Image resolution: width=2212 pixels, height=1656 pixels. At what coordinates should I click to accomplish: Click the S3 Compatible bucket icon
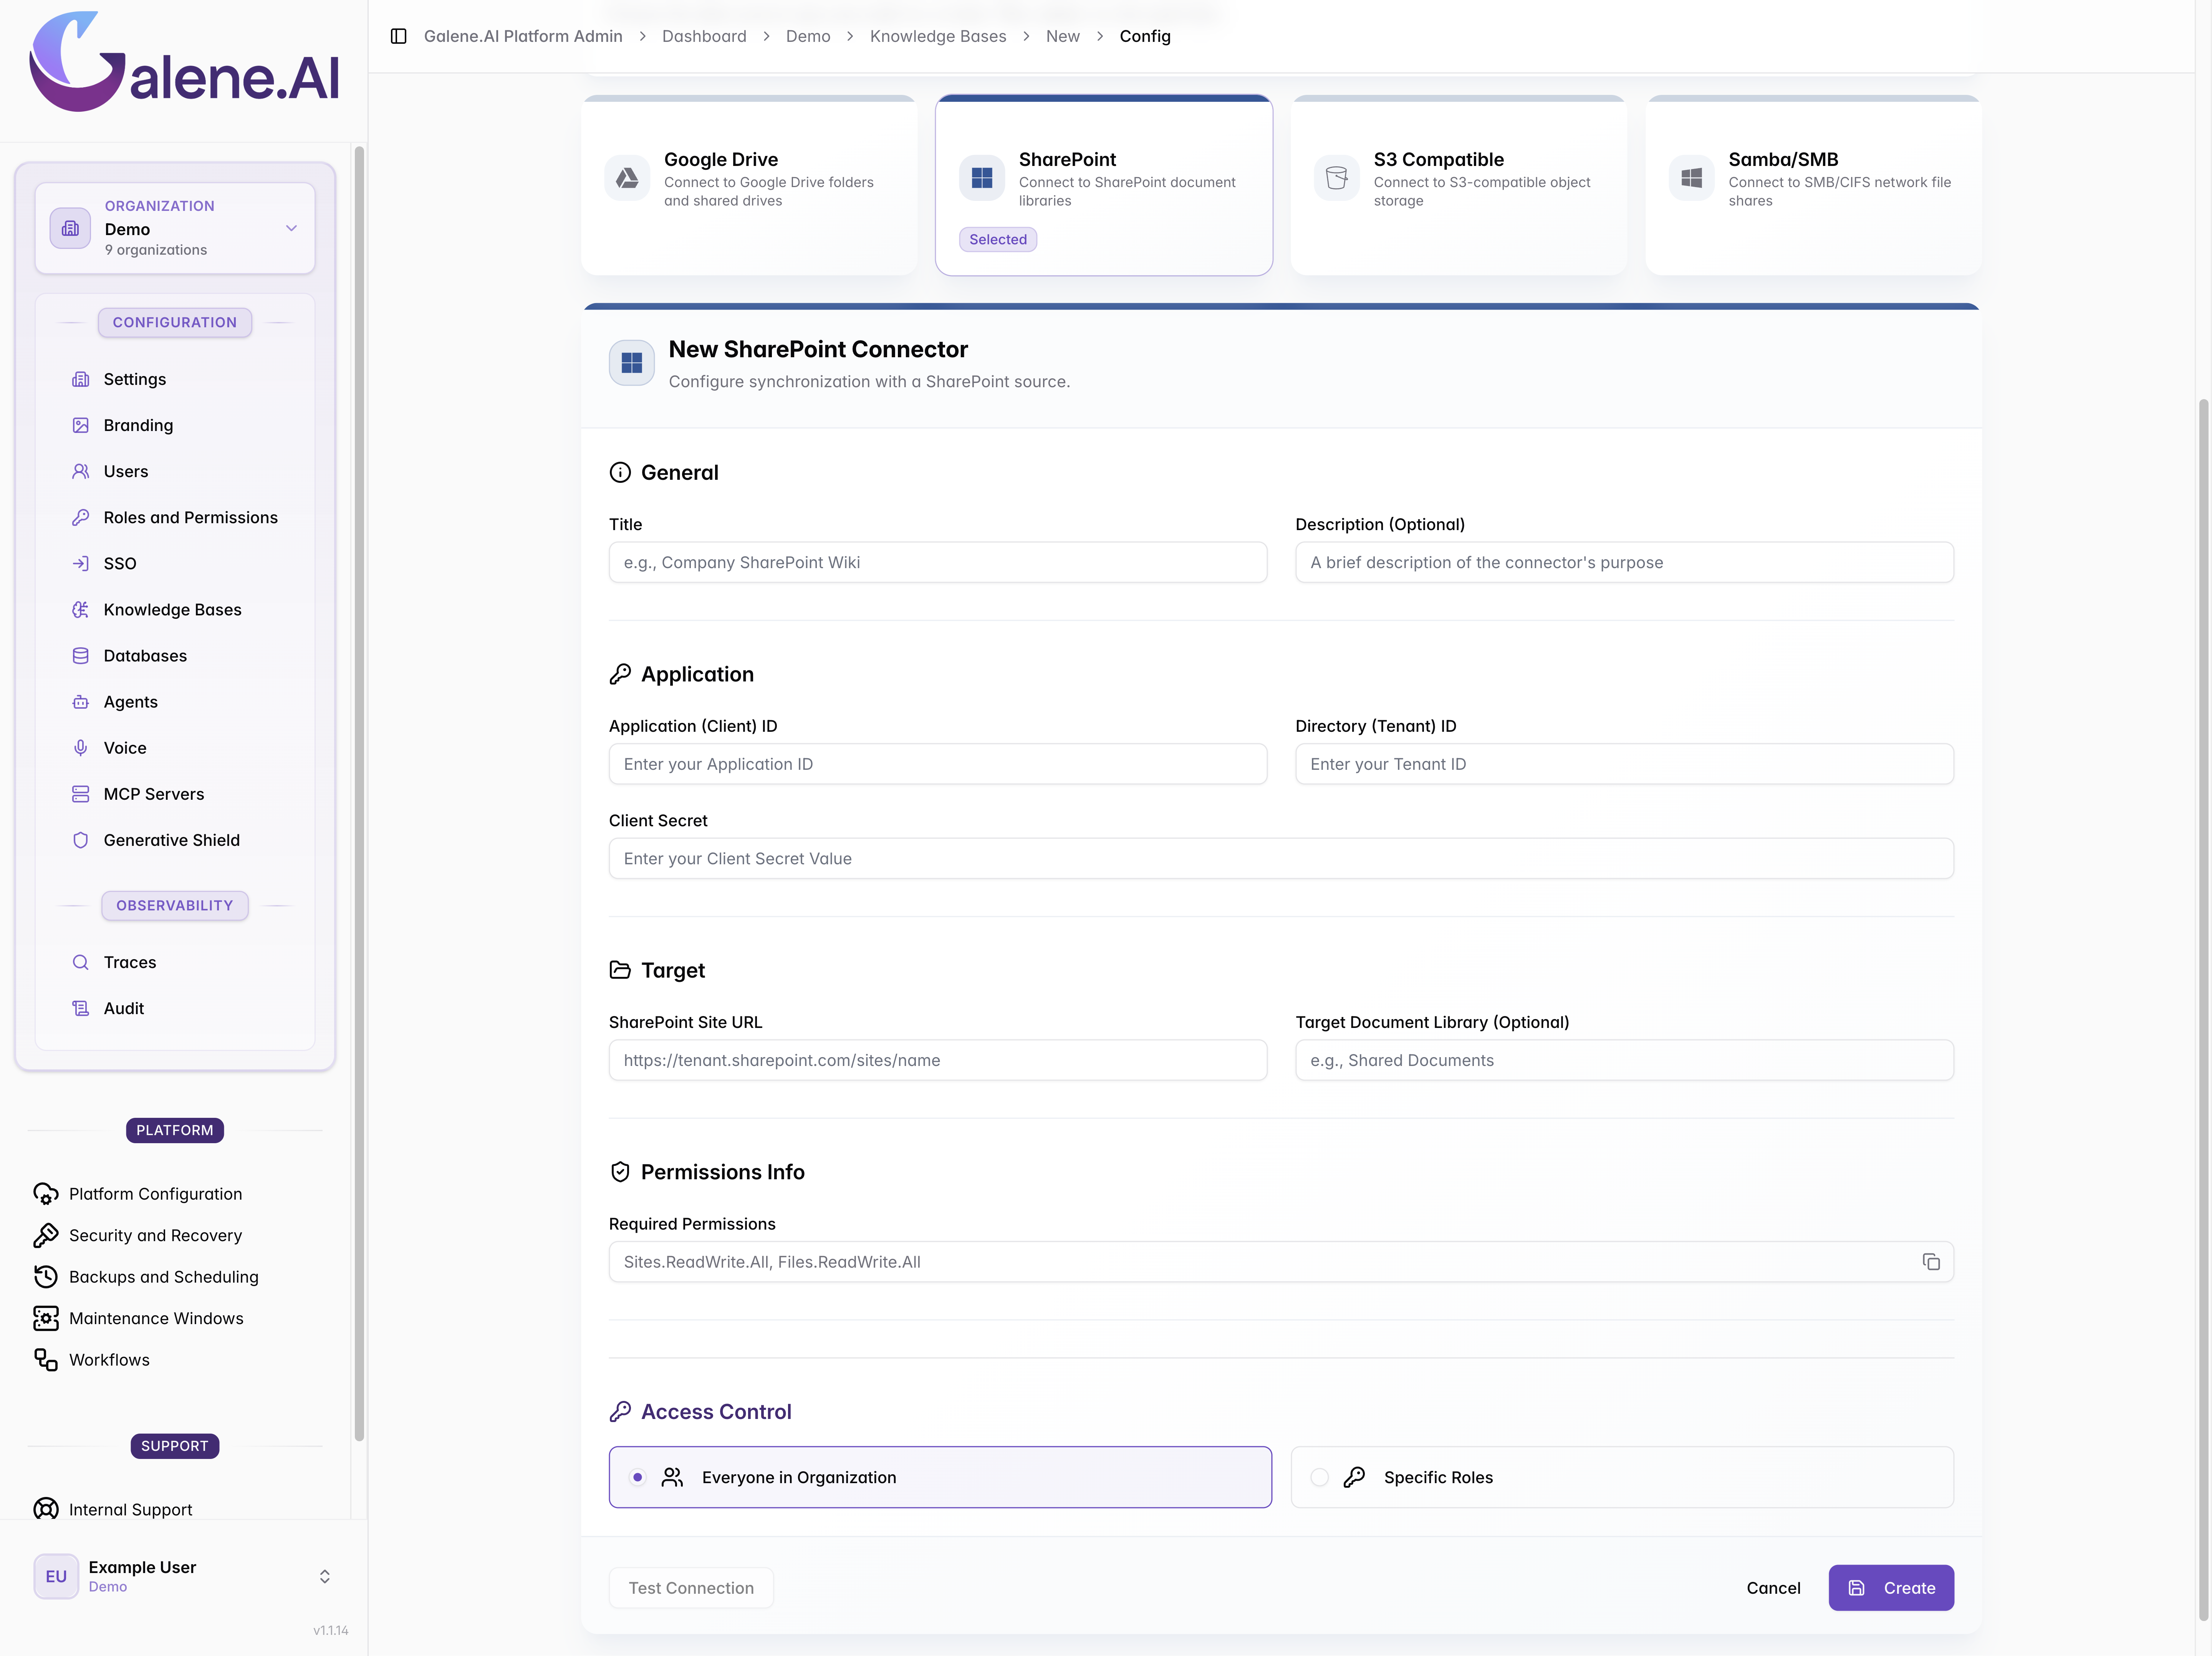click(1336, 178)
